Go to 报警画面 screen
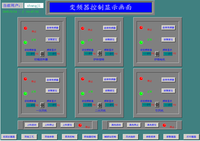The width and height of the screenshot is (200, 141). pyautogui.click(x=171, y=137)
